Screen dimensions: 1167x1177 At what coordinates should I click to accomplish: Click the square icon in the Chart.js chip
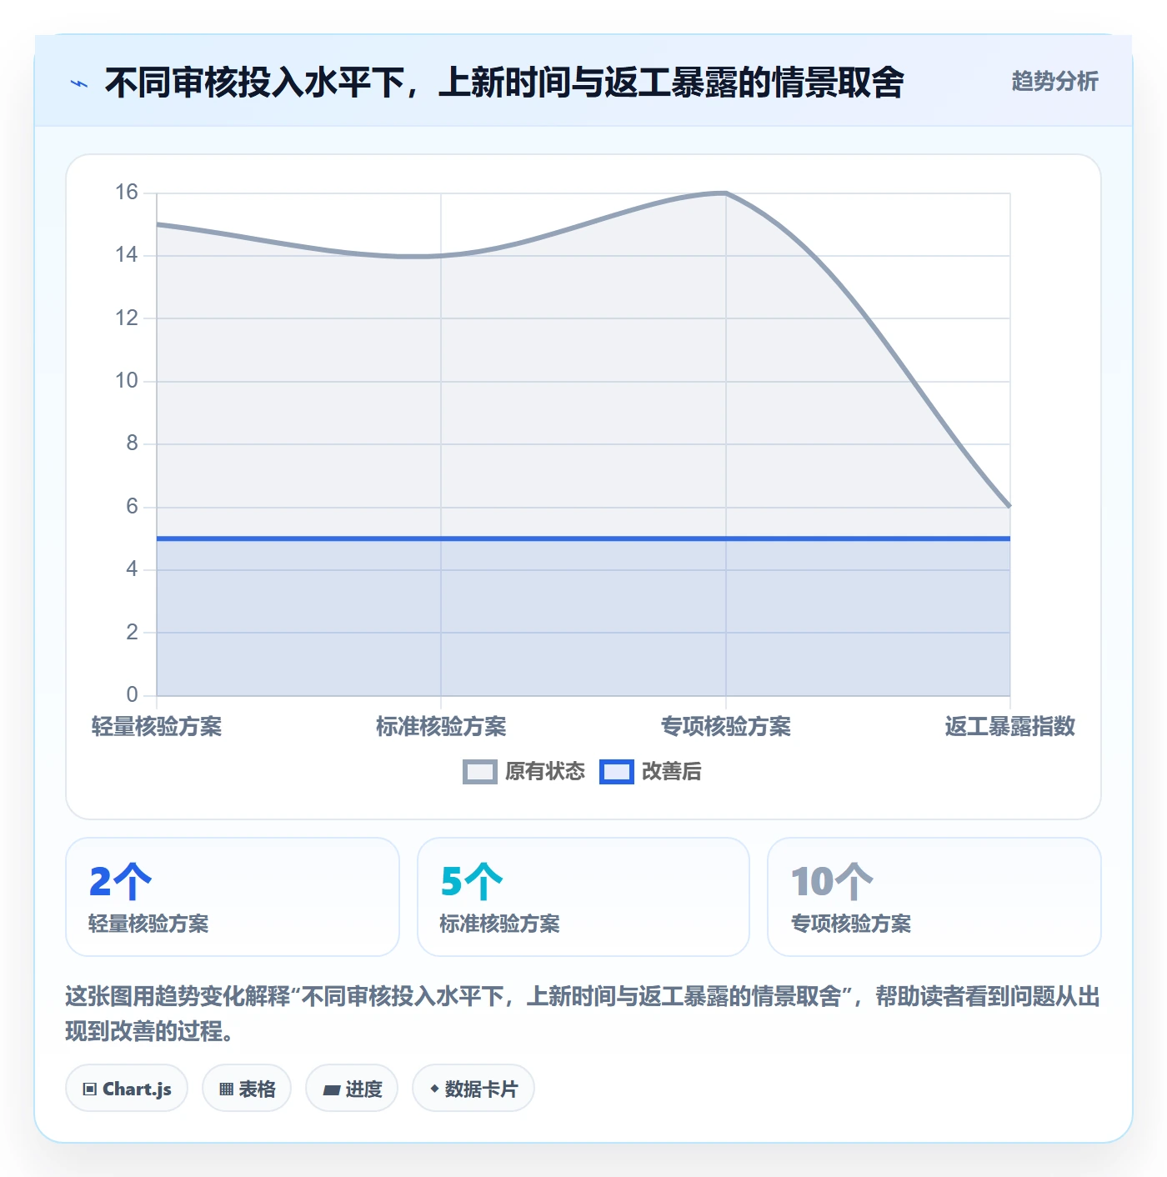point(90,1089)
